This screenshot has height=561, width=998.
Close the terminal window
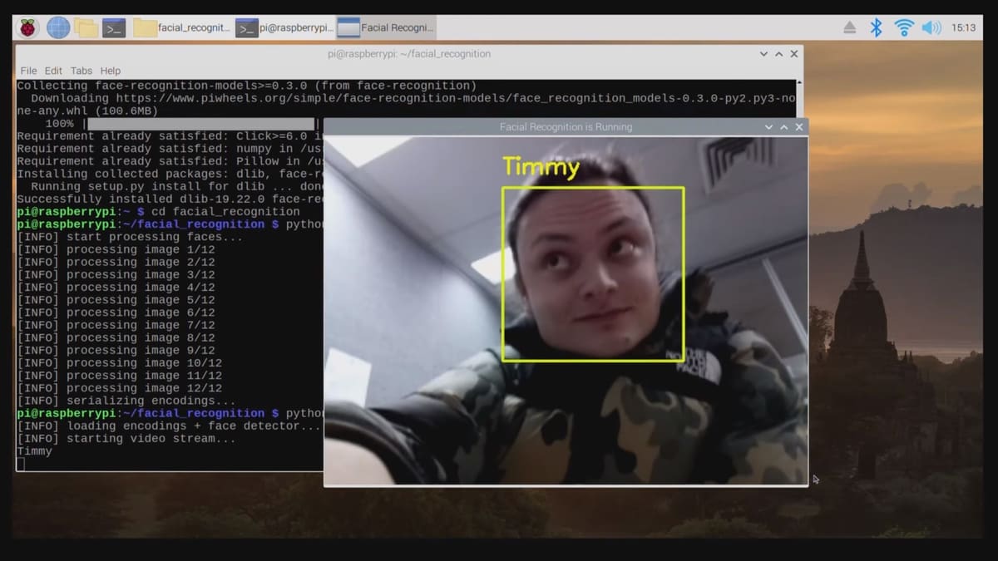point(794,54)
